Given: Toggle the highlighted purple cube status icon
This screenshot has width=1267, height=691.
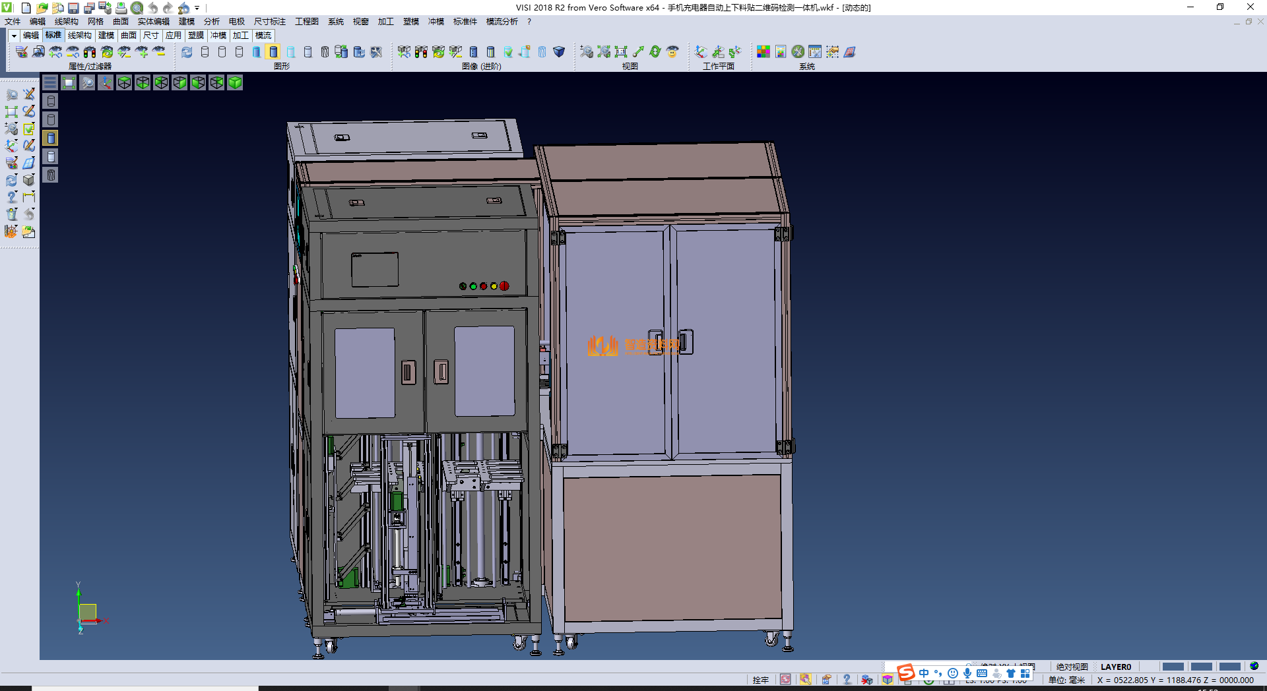Looking at the screenshot, I should click(888, 680).
